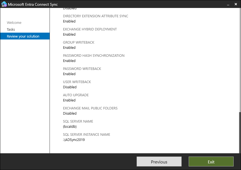Click the Exit button
This screenshot has height=170, width=241.
pyautogui.click(x=211, y=161)
